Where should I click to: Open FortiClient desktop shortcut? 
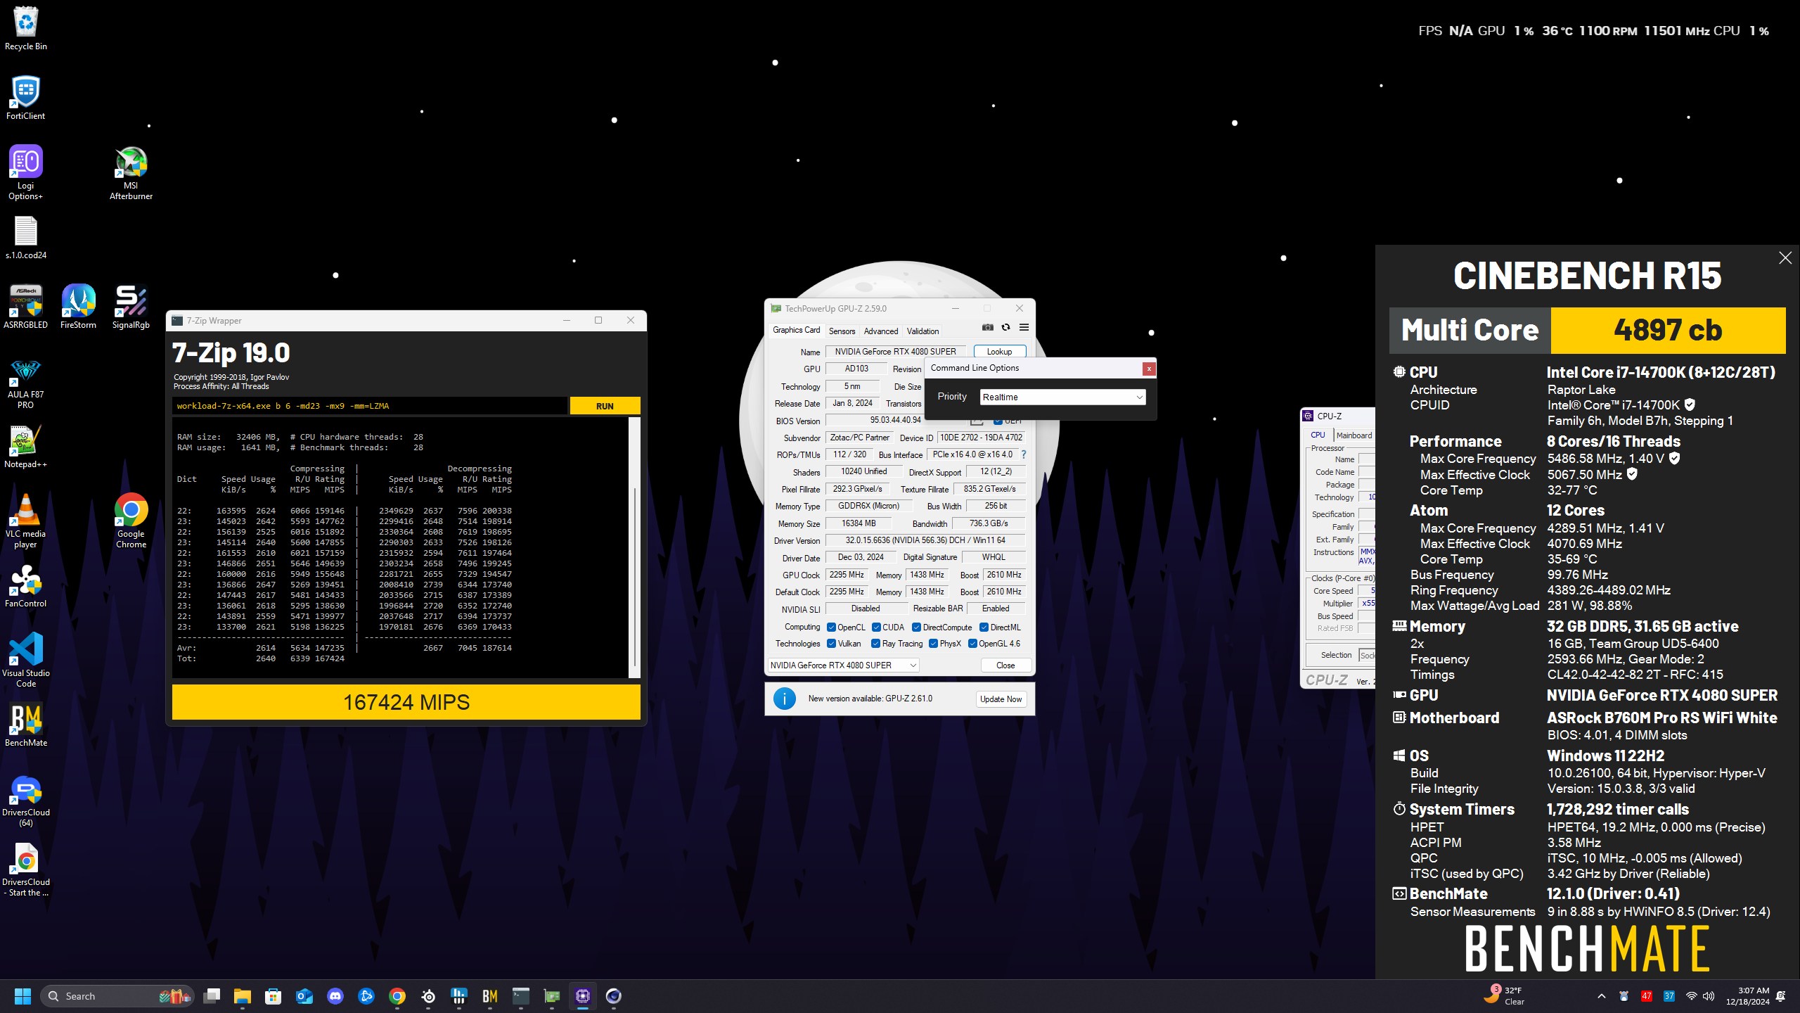pyautogui.click(x=26, y=97)
